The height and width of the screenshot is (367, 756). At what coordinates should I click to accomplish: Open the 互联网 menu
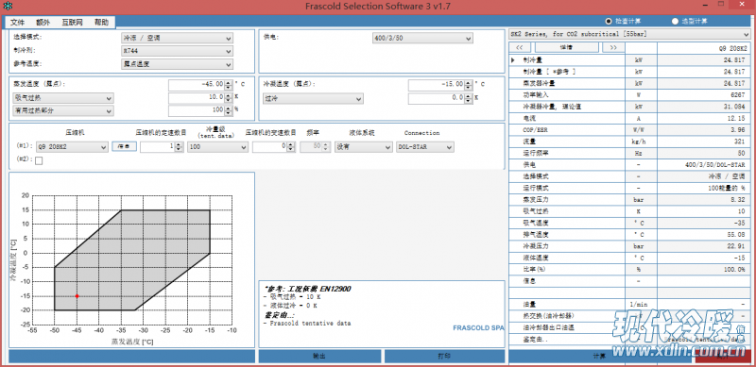pos(72,22)
